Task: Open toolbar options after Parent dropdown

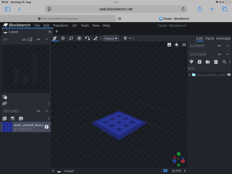Action: coord(134,38)
